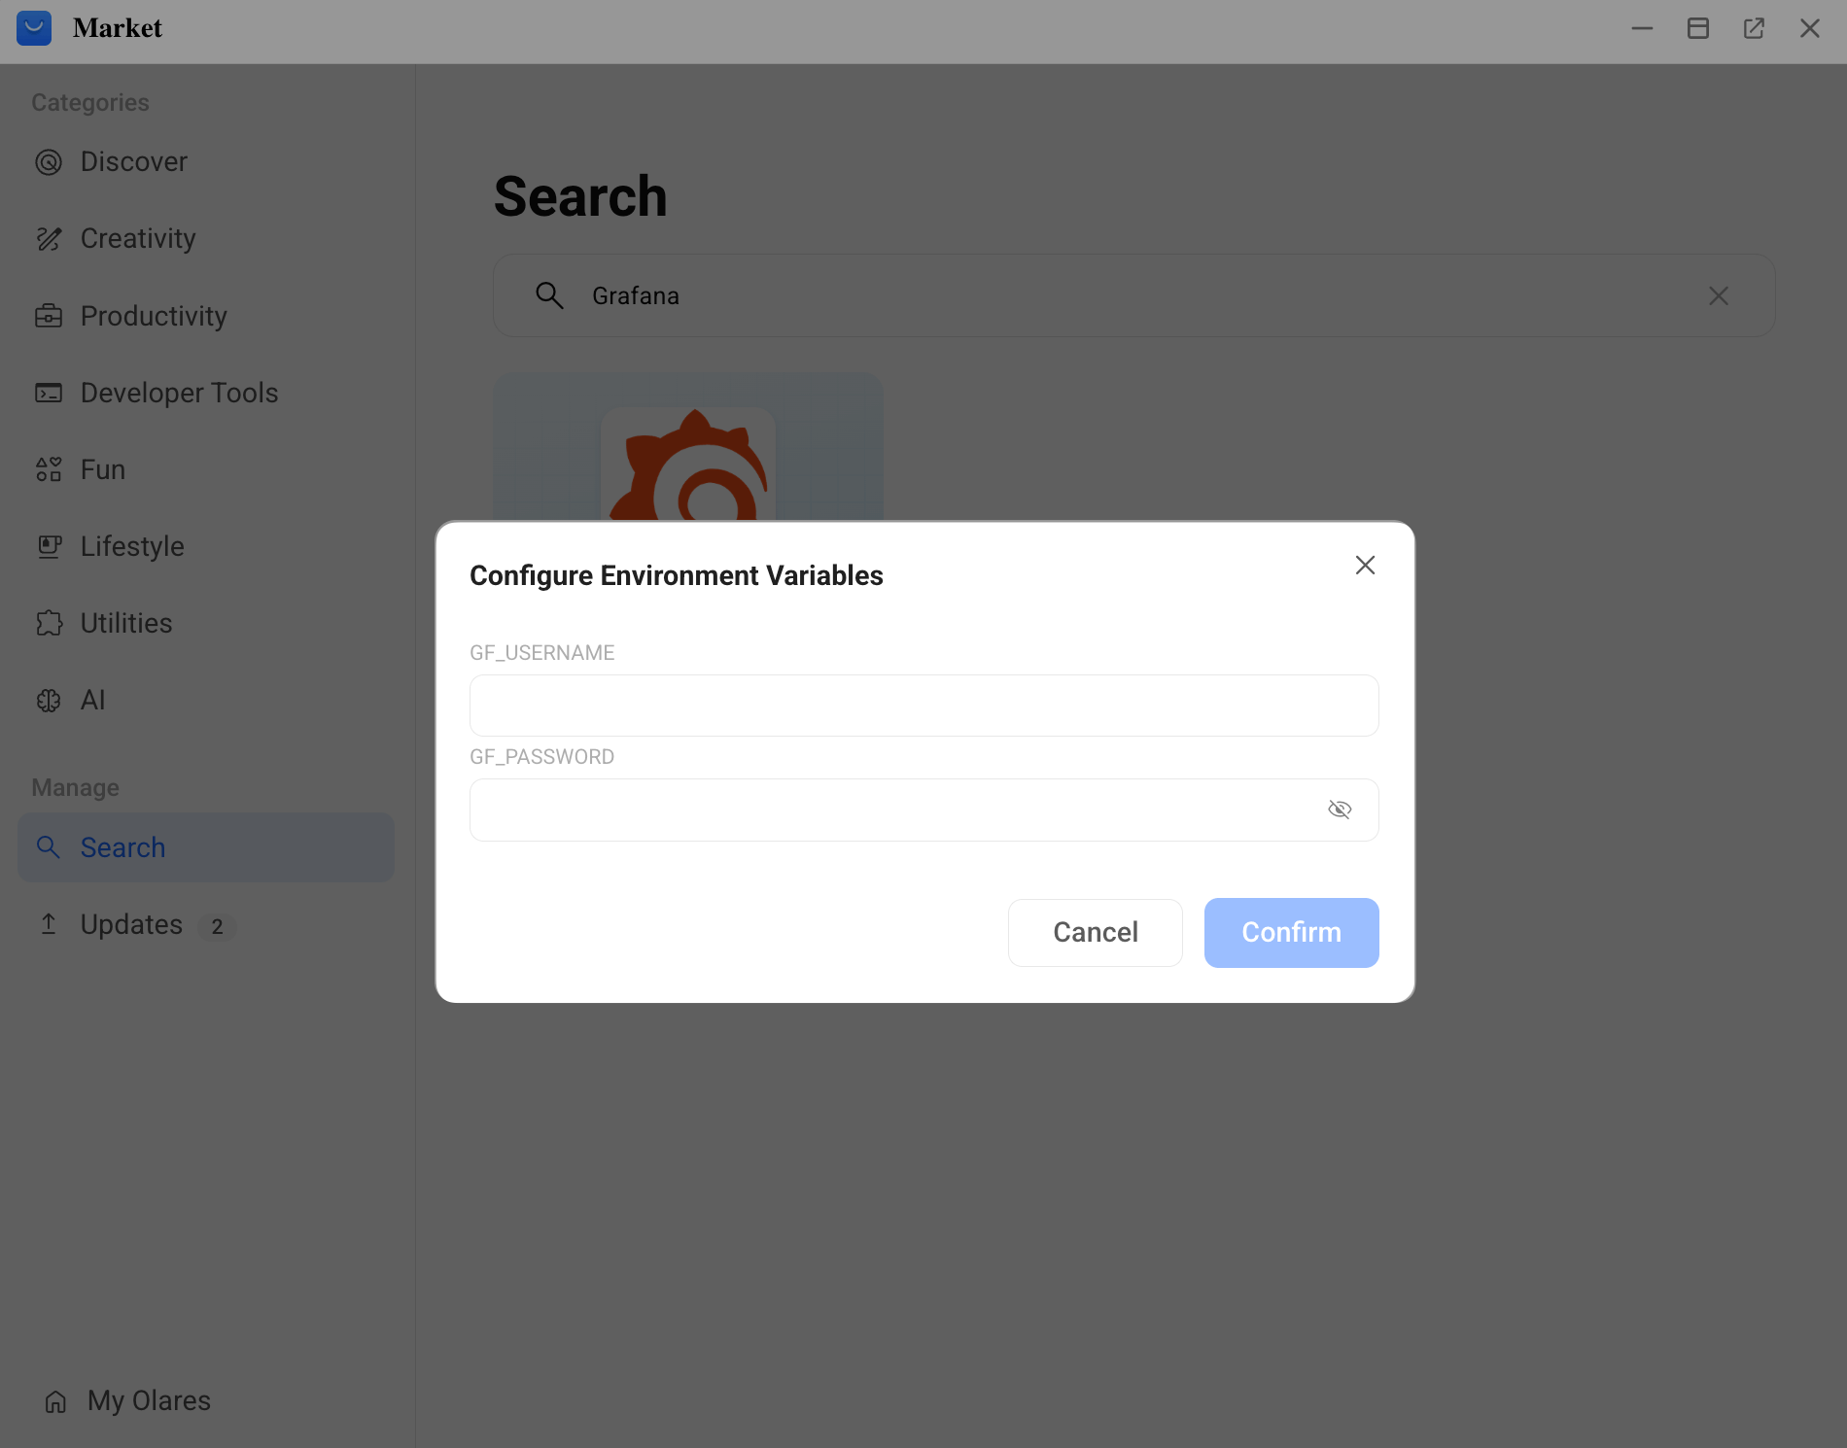Click the Market app logo
This screenshot has width=1847, height=1448.
[34, 27]
